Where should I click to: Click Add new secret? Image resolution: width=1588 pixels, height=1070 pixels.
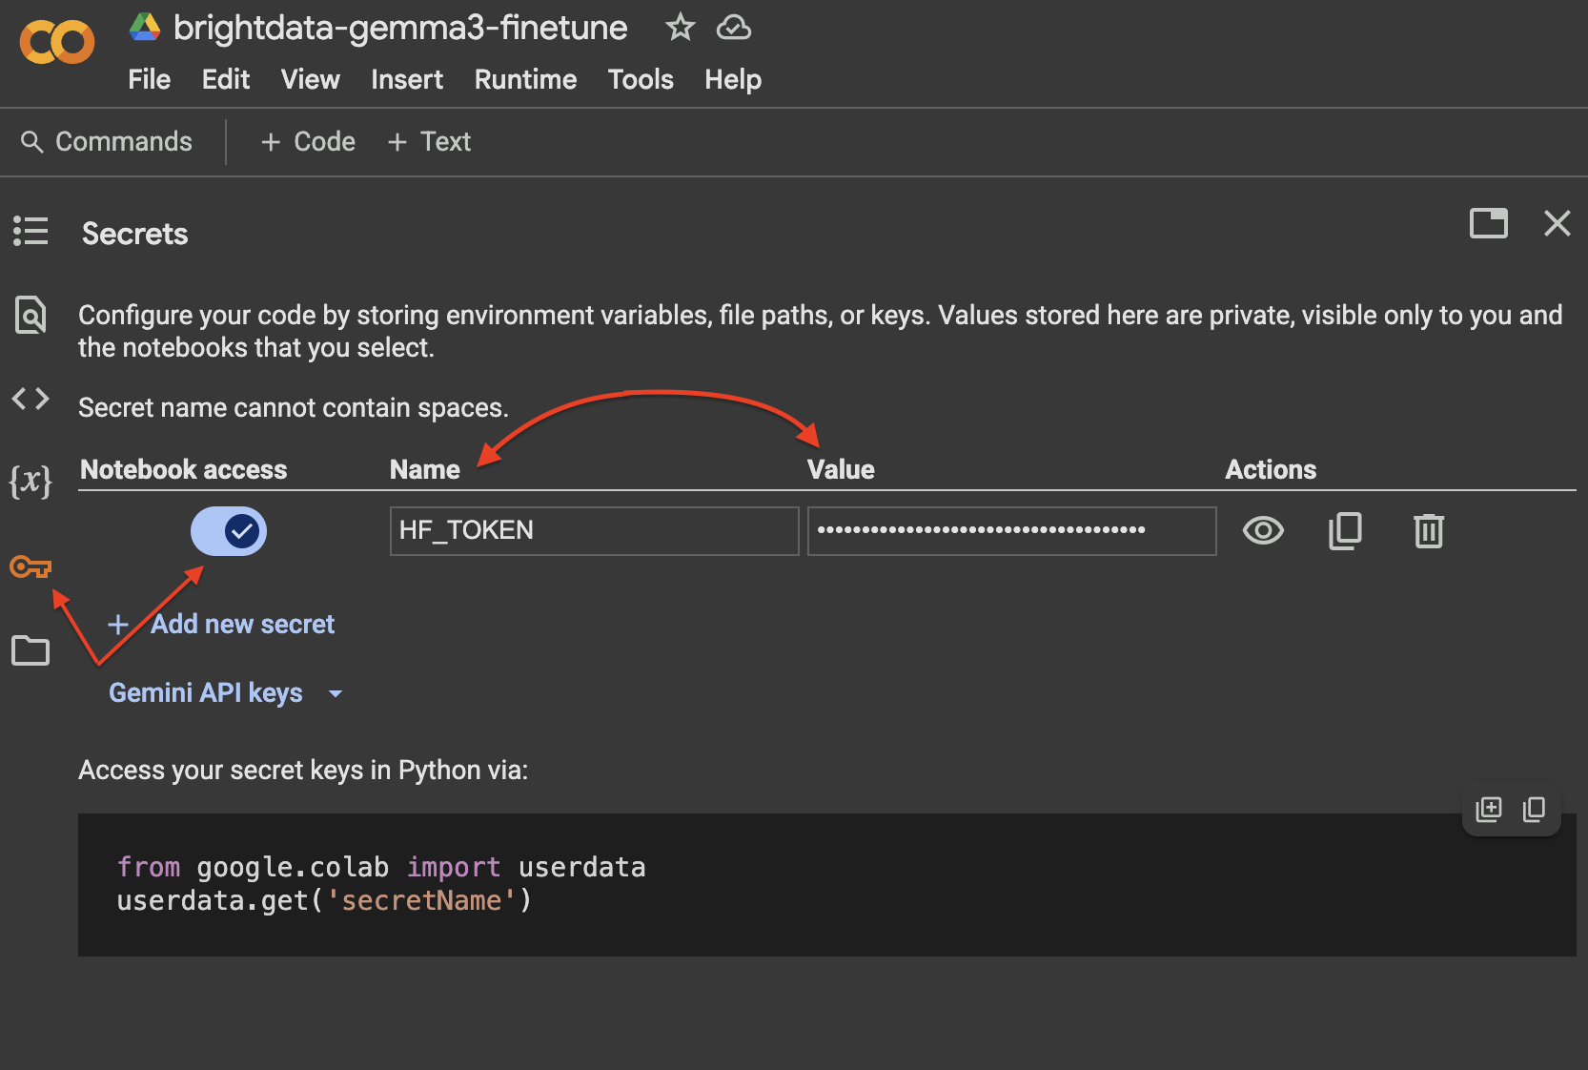click(x=222, y=625)
